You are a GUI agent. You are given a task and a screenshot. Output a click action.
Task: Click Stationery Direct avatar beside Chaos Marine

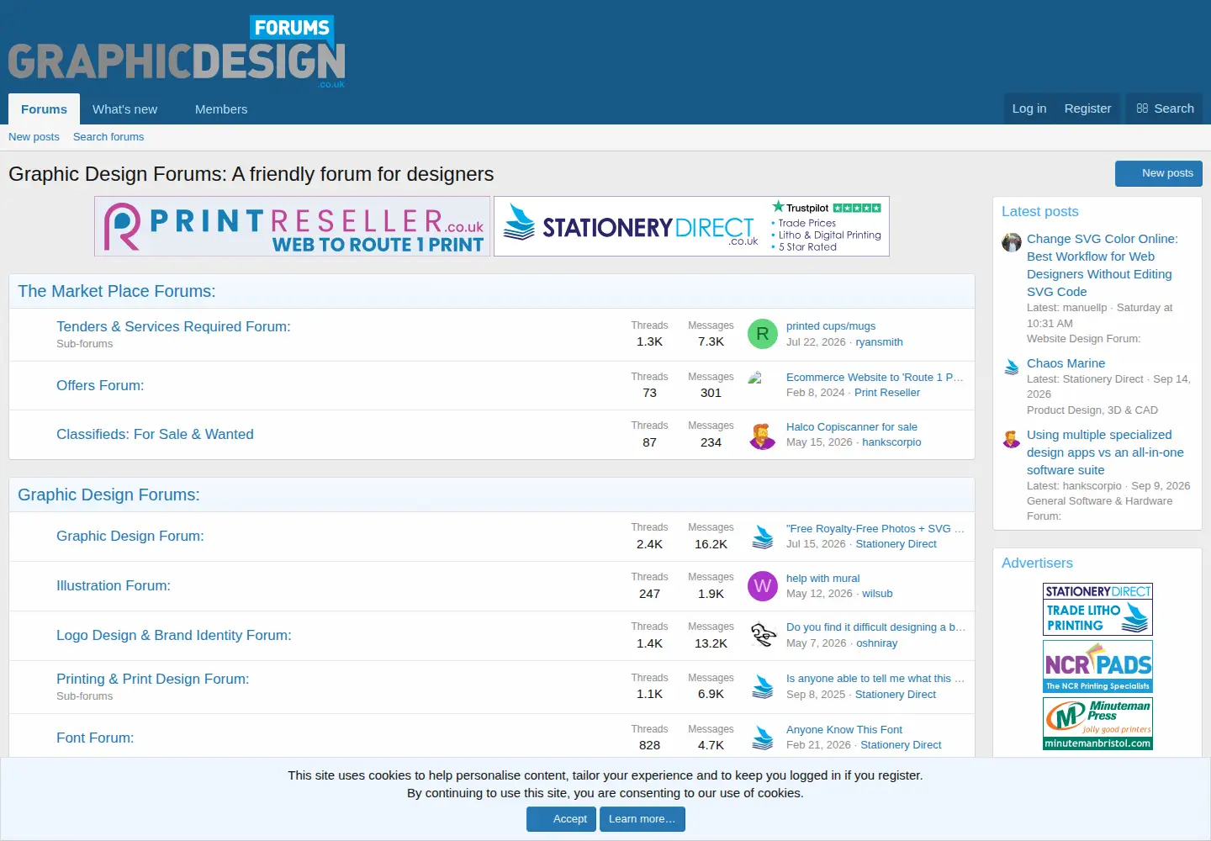point(1012,367)
